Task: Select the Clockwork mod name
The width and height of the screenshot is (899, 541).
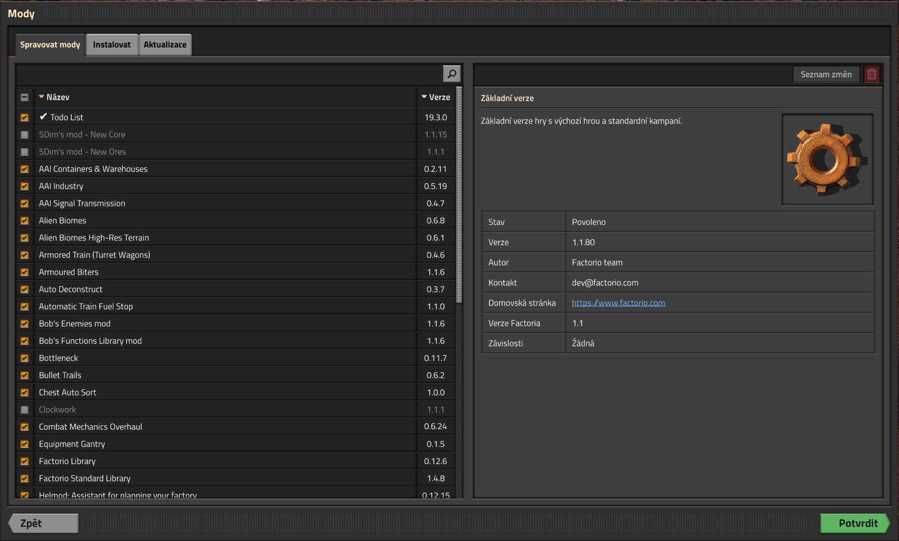Action: [x=57, y=410]
